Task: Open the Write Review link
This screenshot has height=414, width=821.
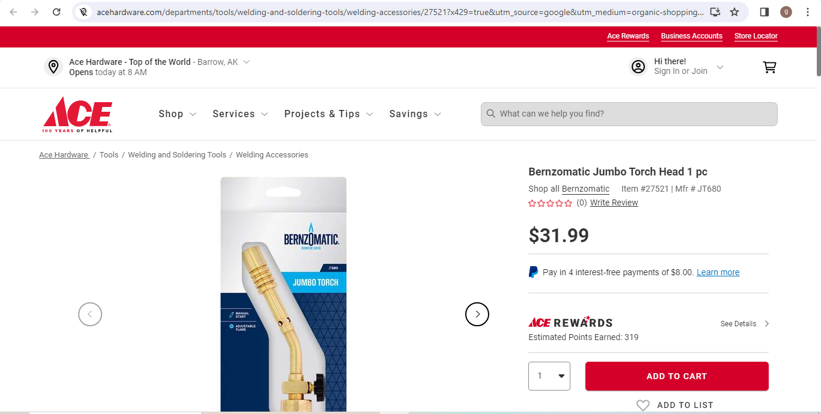Action: click(x=614, y=203)
